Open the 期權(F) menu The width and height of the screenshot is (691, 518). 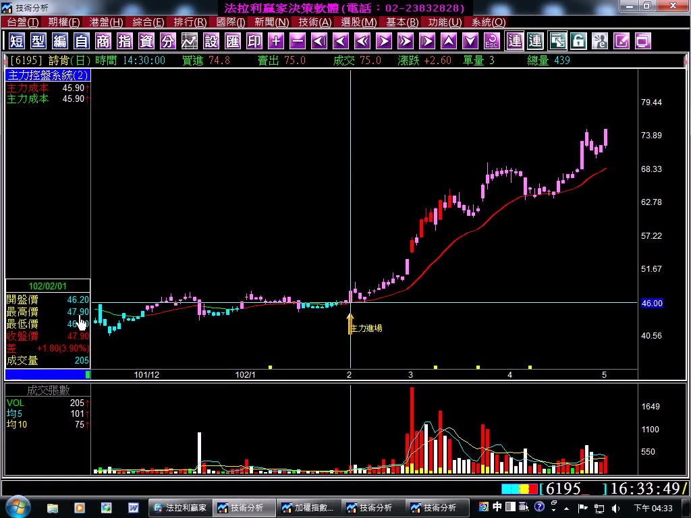64,22
